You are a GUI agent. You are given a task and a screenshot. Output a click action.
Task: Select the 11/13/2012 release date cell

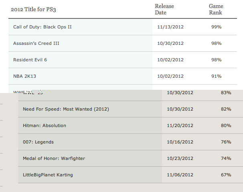pyautogui.click(x=171, y=27)
